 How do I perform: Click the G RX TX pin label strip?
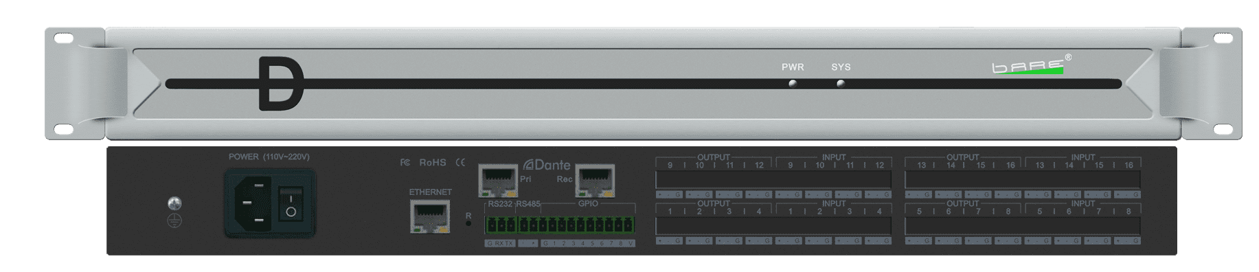click(x=499, y=243)
